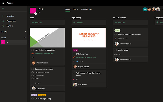
Task: Add task in To do column
Action: (47, 22)
